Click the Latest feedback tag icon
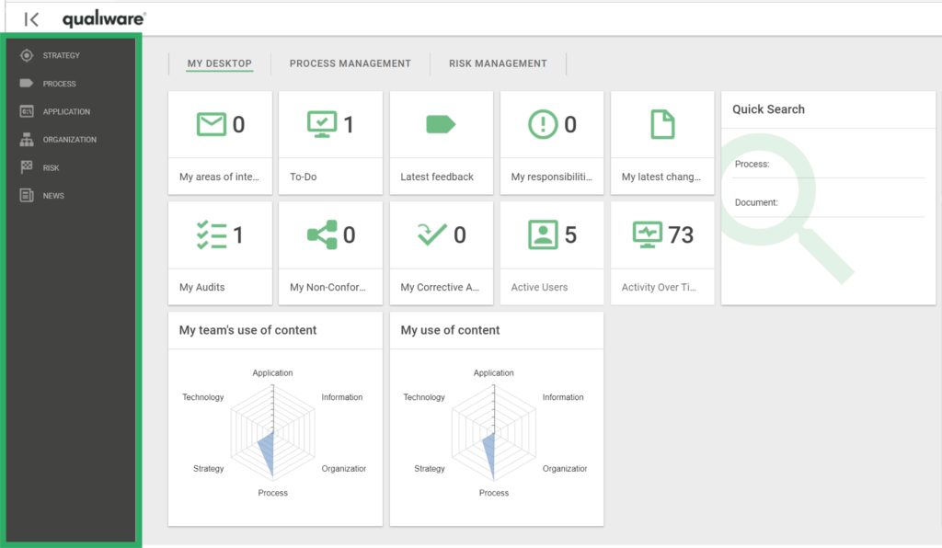Image resolution: width=942 pixels, height=548 pixels. click(x=441, y=124)
